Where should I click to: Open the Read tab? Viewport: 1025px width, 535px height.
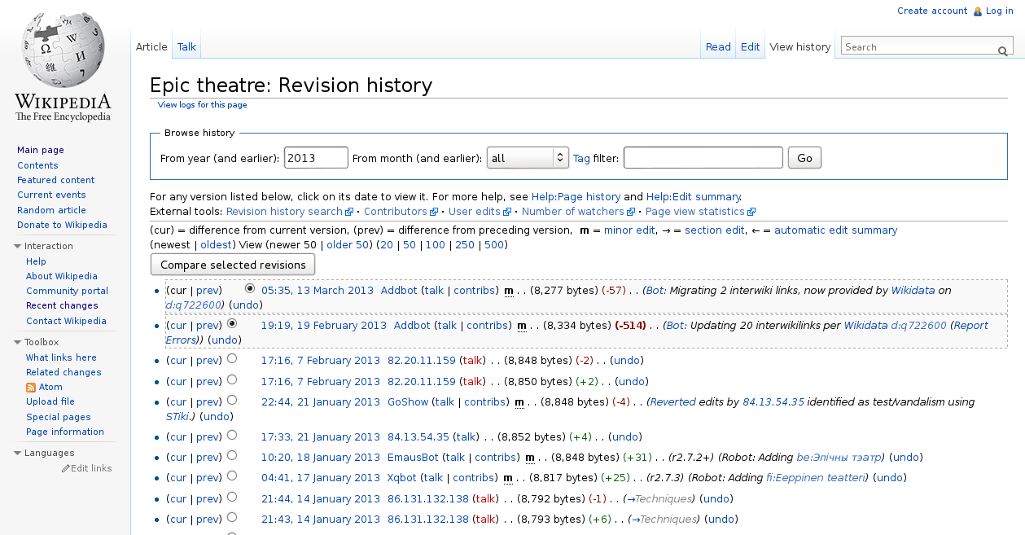pyautogui.click(x=718, y=46)
